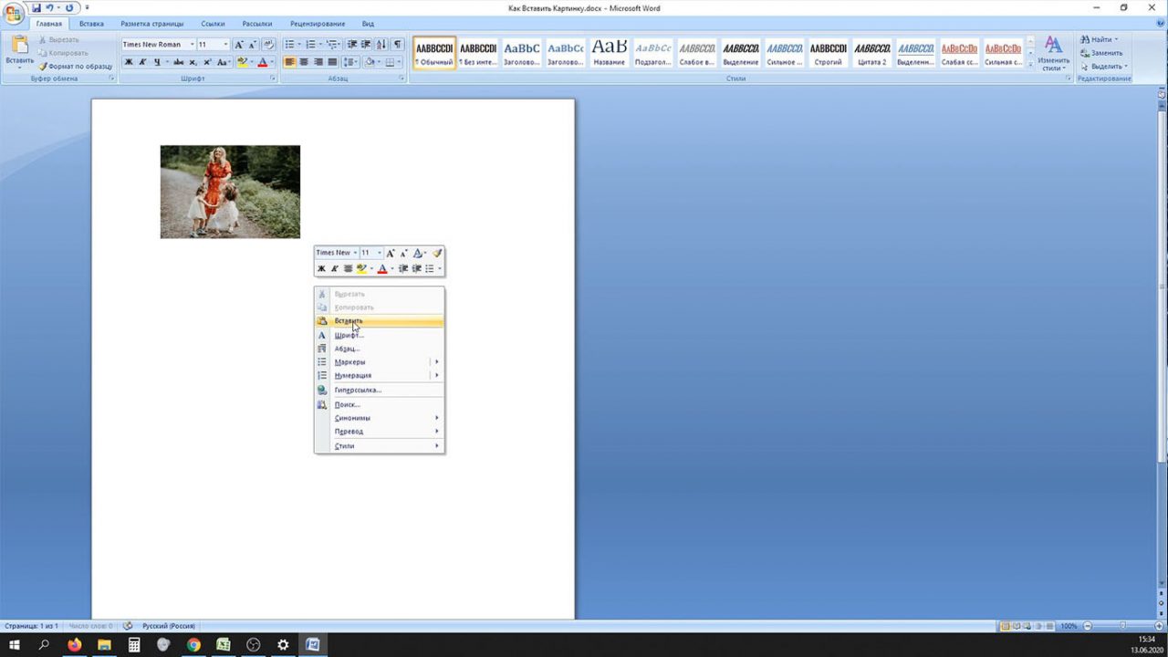Toggle italic К in the ribbon
Image resolution: width=1168 pixels, height=657 pixels.
(x=142, y=62)
